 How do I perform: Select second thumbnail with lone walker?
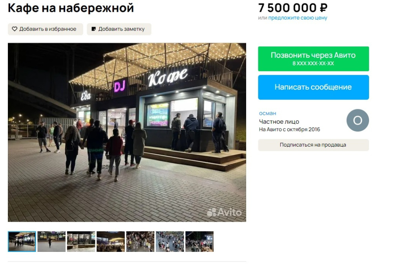51,242
